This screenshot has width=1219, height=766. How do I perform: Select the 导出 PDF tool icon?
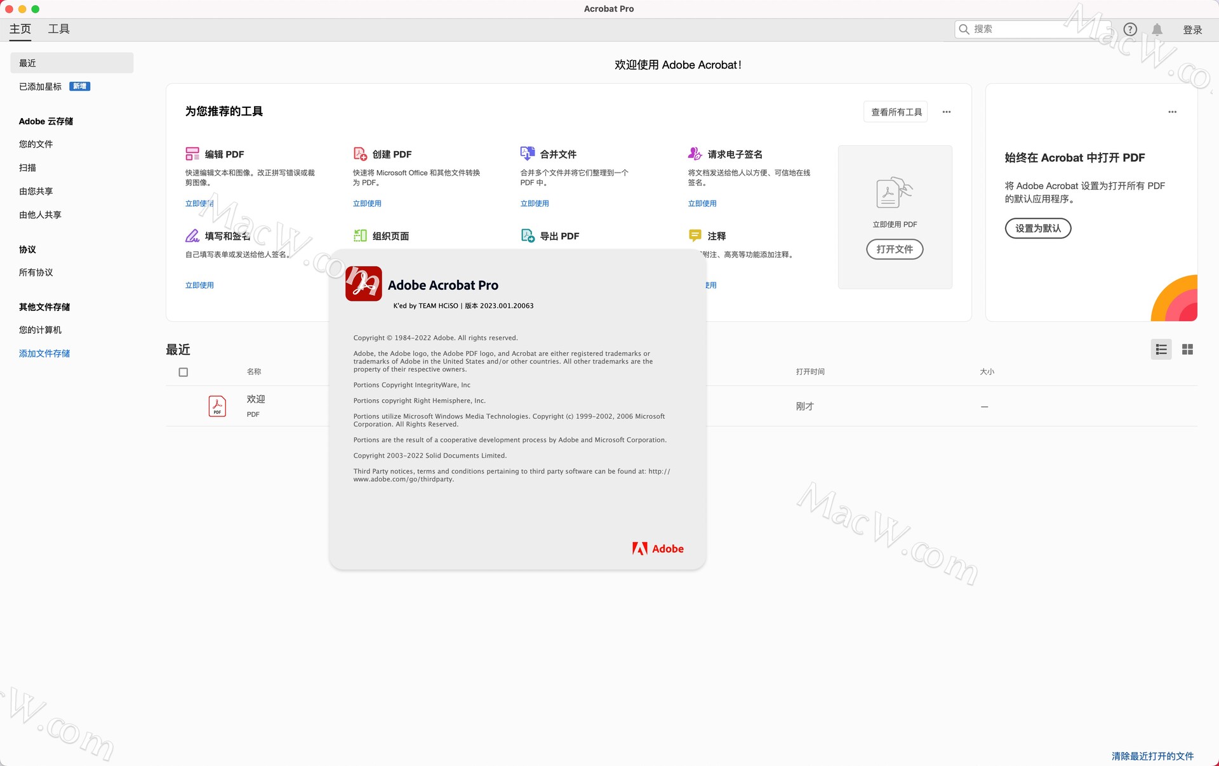(527, 235)
